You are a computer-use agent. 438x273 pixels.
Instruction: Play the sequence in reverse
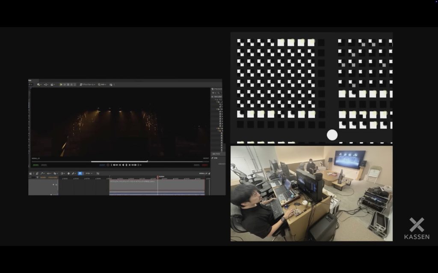pos(123,165)
